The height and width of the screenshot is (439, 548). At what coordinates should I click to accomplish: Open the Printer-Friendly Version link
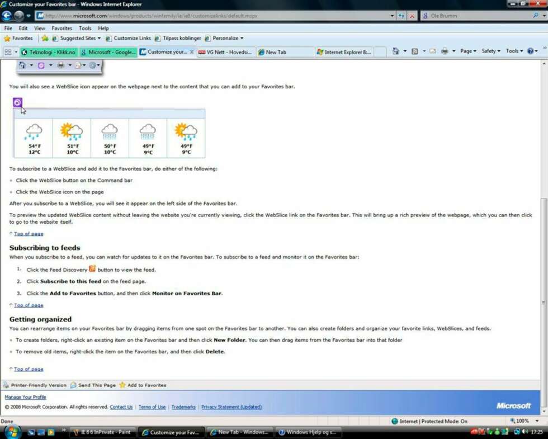(39, 385)
